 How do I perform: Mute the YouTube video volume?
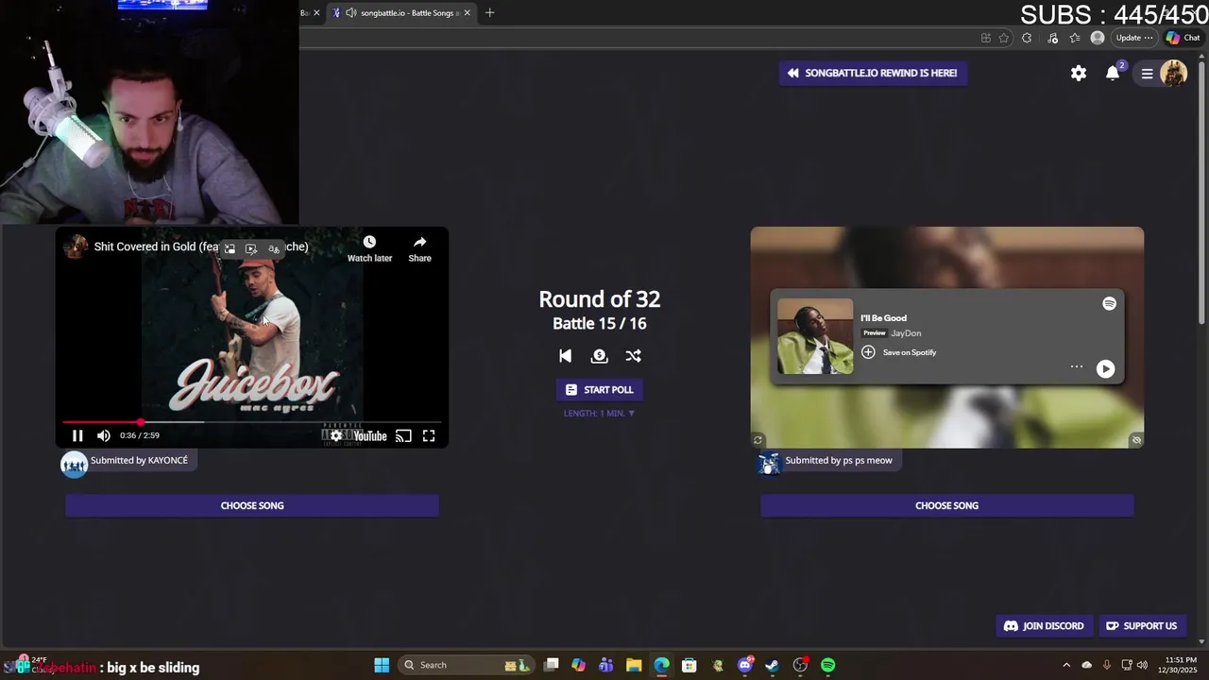pos(104,435)
